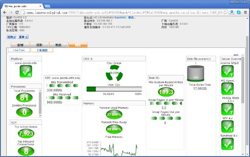This screenshot has width=250, height=157.
Task: Click the browser Forward arrow
Action: tap(11, 12)
